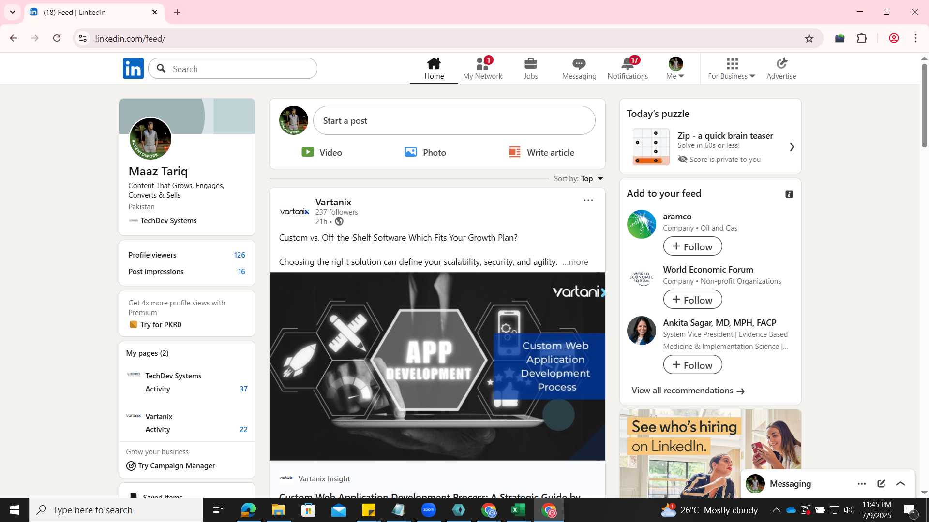Open Maaz Tariq profile name
Viewport: 929px width, 522px height.
click(x=158, y=172)
